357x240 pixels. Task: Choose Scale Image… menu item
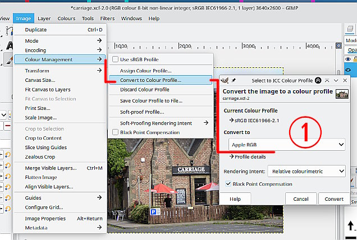point(60,117)
